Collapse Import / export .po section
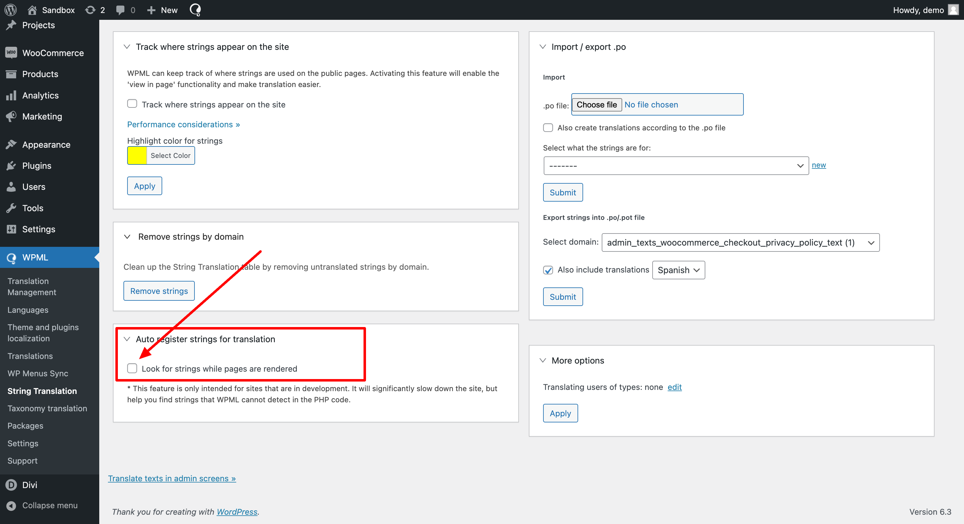 click(x=542, y=47)
